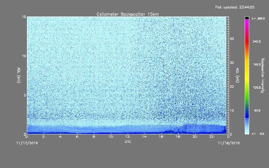Click the '<= 0.0' colorbar minimum label
Image resolution: width=269 pixels, height=168 pixels.
(x=258, y=134)
